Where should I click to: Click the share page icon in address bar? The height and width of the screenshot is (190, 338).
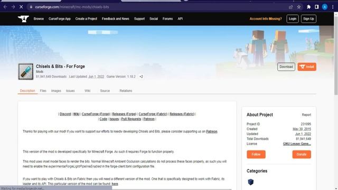click(291, 7)
